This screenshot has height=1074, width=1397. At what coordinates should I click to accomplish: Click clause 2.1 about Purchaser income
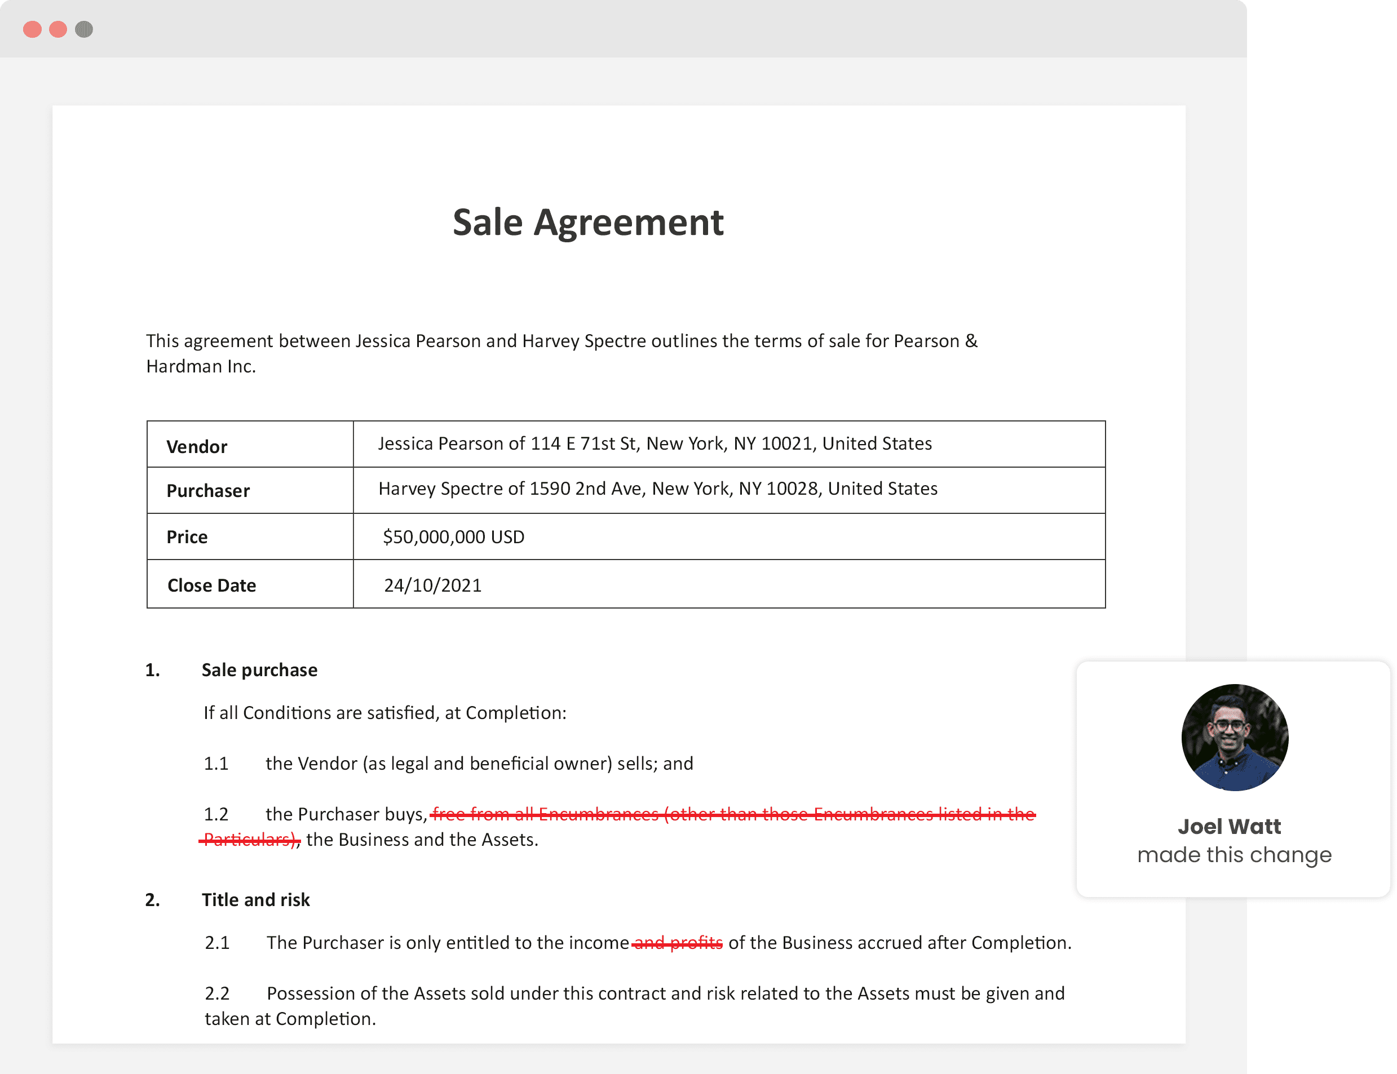(x=638, y=943)
